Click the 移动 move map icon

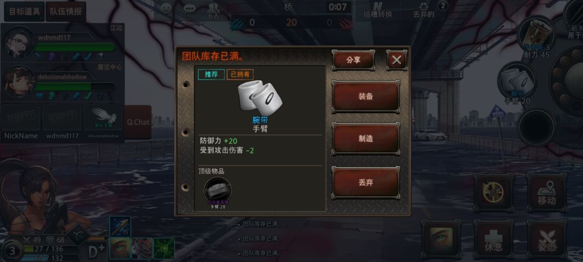(x=546, y=192)
